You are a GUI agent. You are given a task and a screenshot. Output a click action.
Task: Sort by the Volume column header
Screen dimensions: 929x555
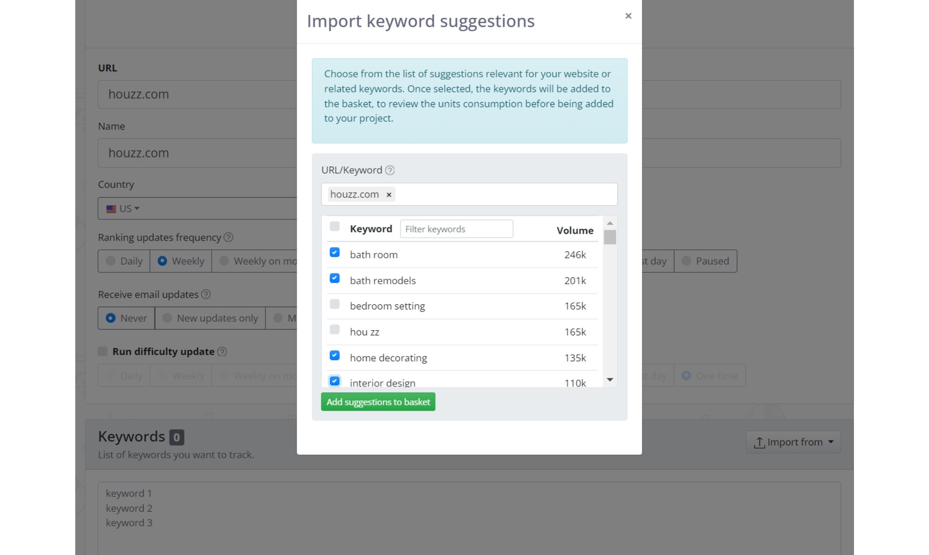575,231
